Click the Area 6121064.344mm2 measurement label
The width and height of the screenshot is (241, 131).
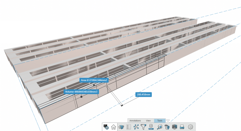pos(94,80)
